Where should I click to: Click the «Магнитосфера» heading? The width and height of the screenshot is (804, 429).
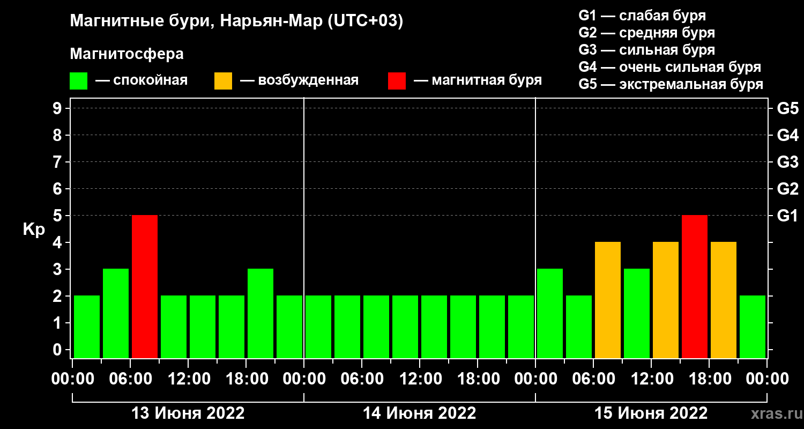pyautogui.click(x=126, y=54)
